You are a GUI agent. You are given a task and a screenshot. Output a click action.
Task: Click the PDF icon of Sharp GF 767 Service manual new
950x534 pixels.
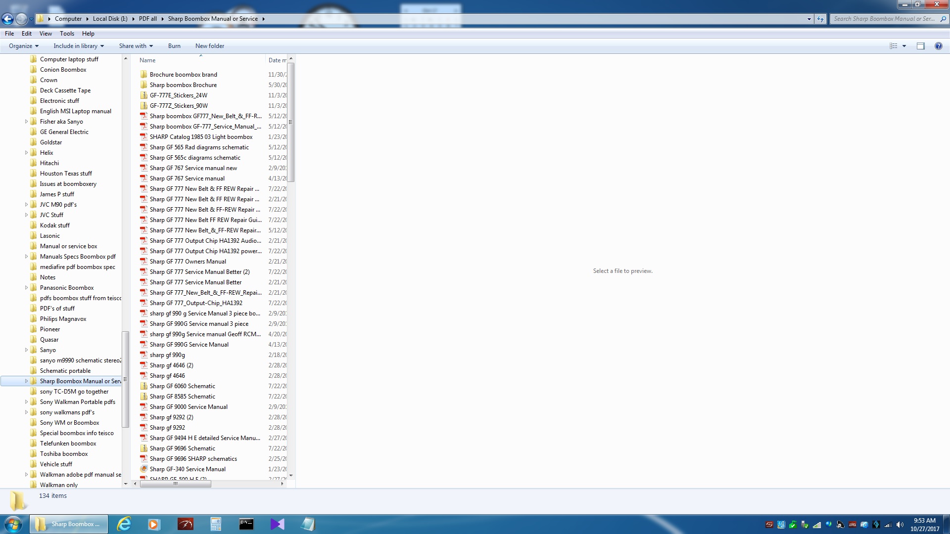(x=144, y=168)
